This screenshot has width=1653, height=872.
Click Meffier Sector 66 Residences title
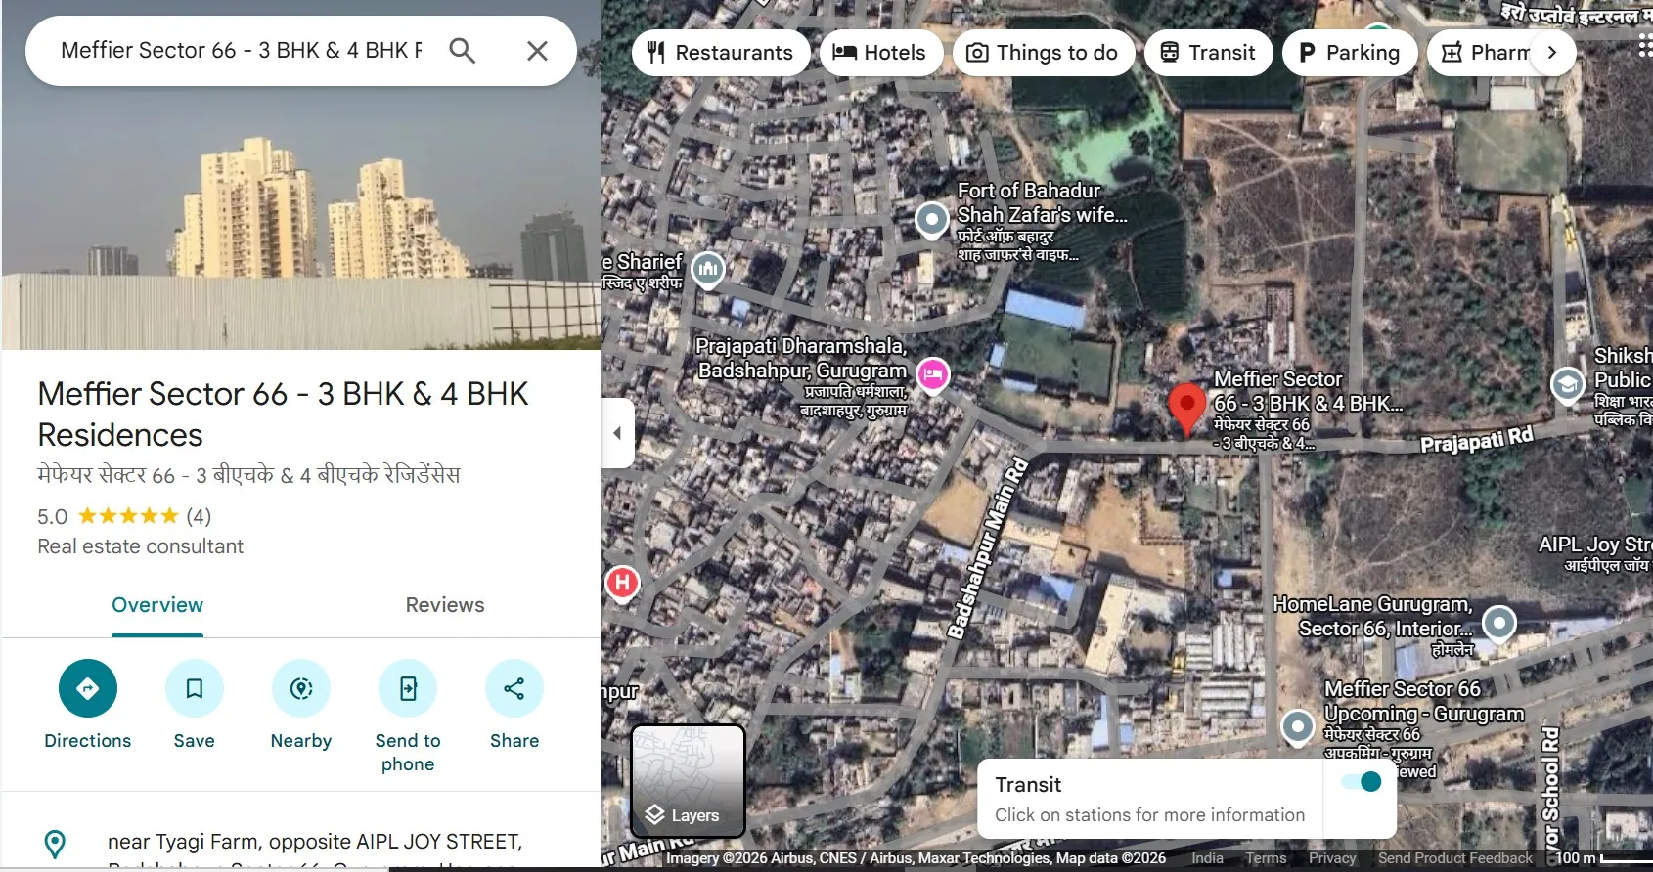tap(283, 414)
